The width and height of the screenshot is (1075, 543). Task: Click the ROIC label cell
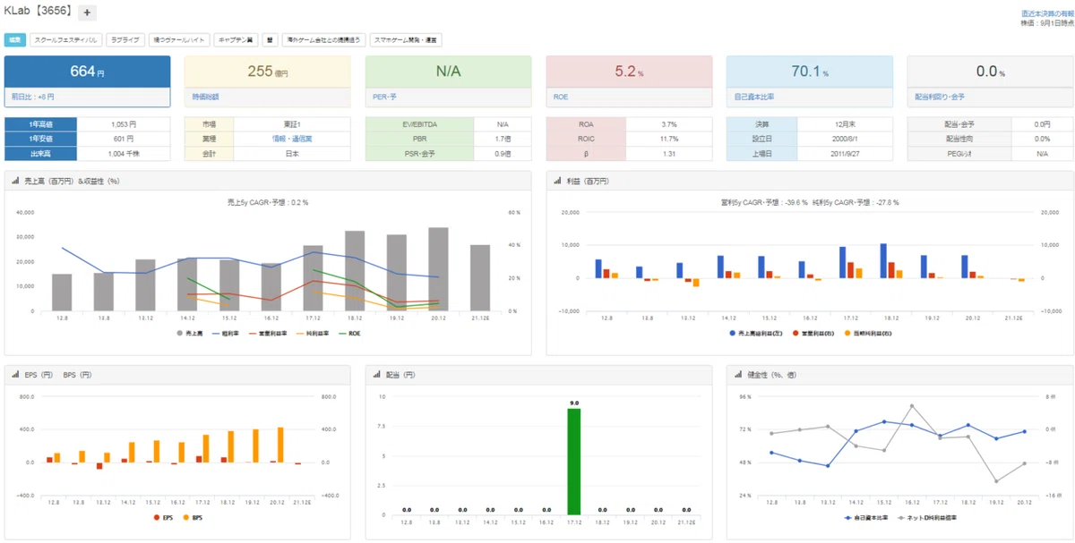[x=586, y=139]
